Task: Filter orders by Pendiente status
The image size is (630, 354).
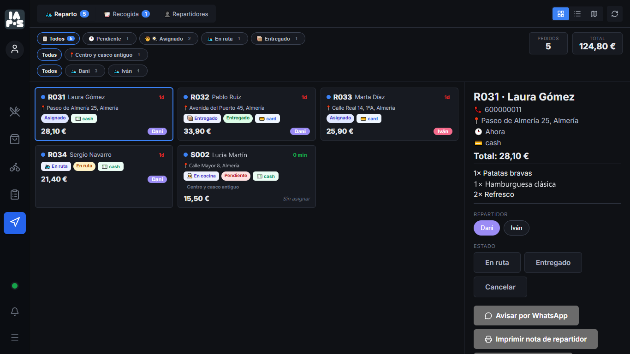Action: pyautogui.click(x=109, y=39)
